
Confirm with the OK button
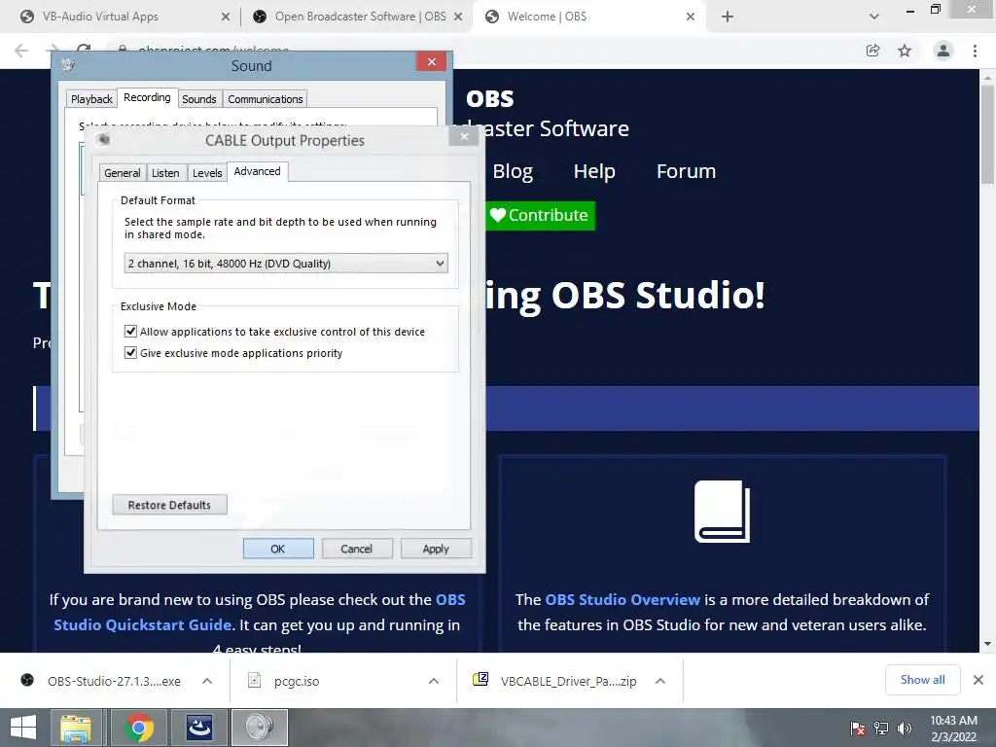(278, 549)
